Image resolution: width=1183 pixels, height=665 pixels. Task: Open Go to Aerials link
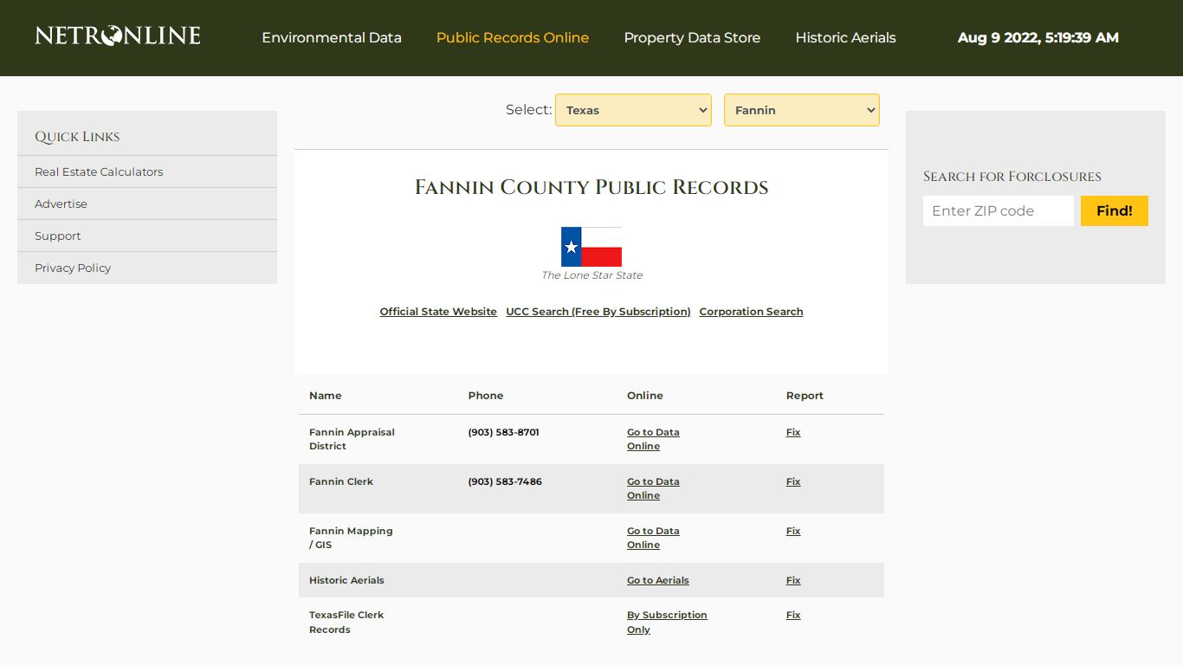pos(658,580)
